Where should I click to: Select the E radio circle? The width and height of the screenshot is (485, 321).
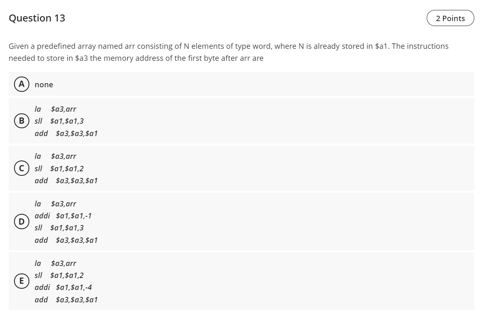[21, 281]
